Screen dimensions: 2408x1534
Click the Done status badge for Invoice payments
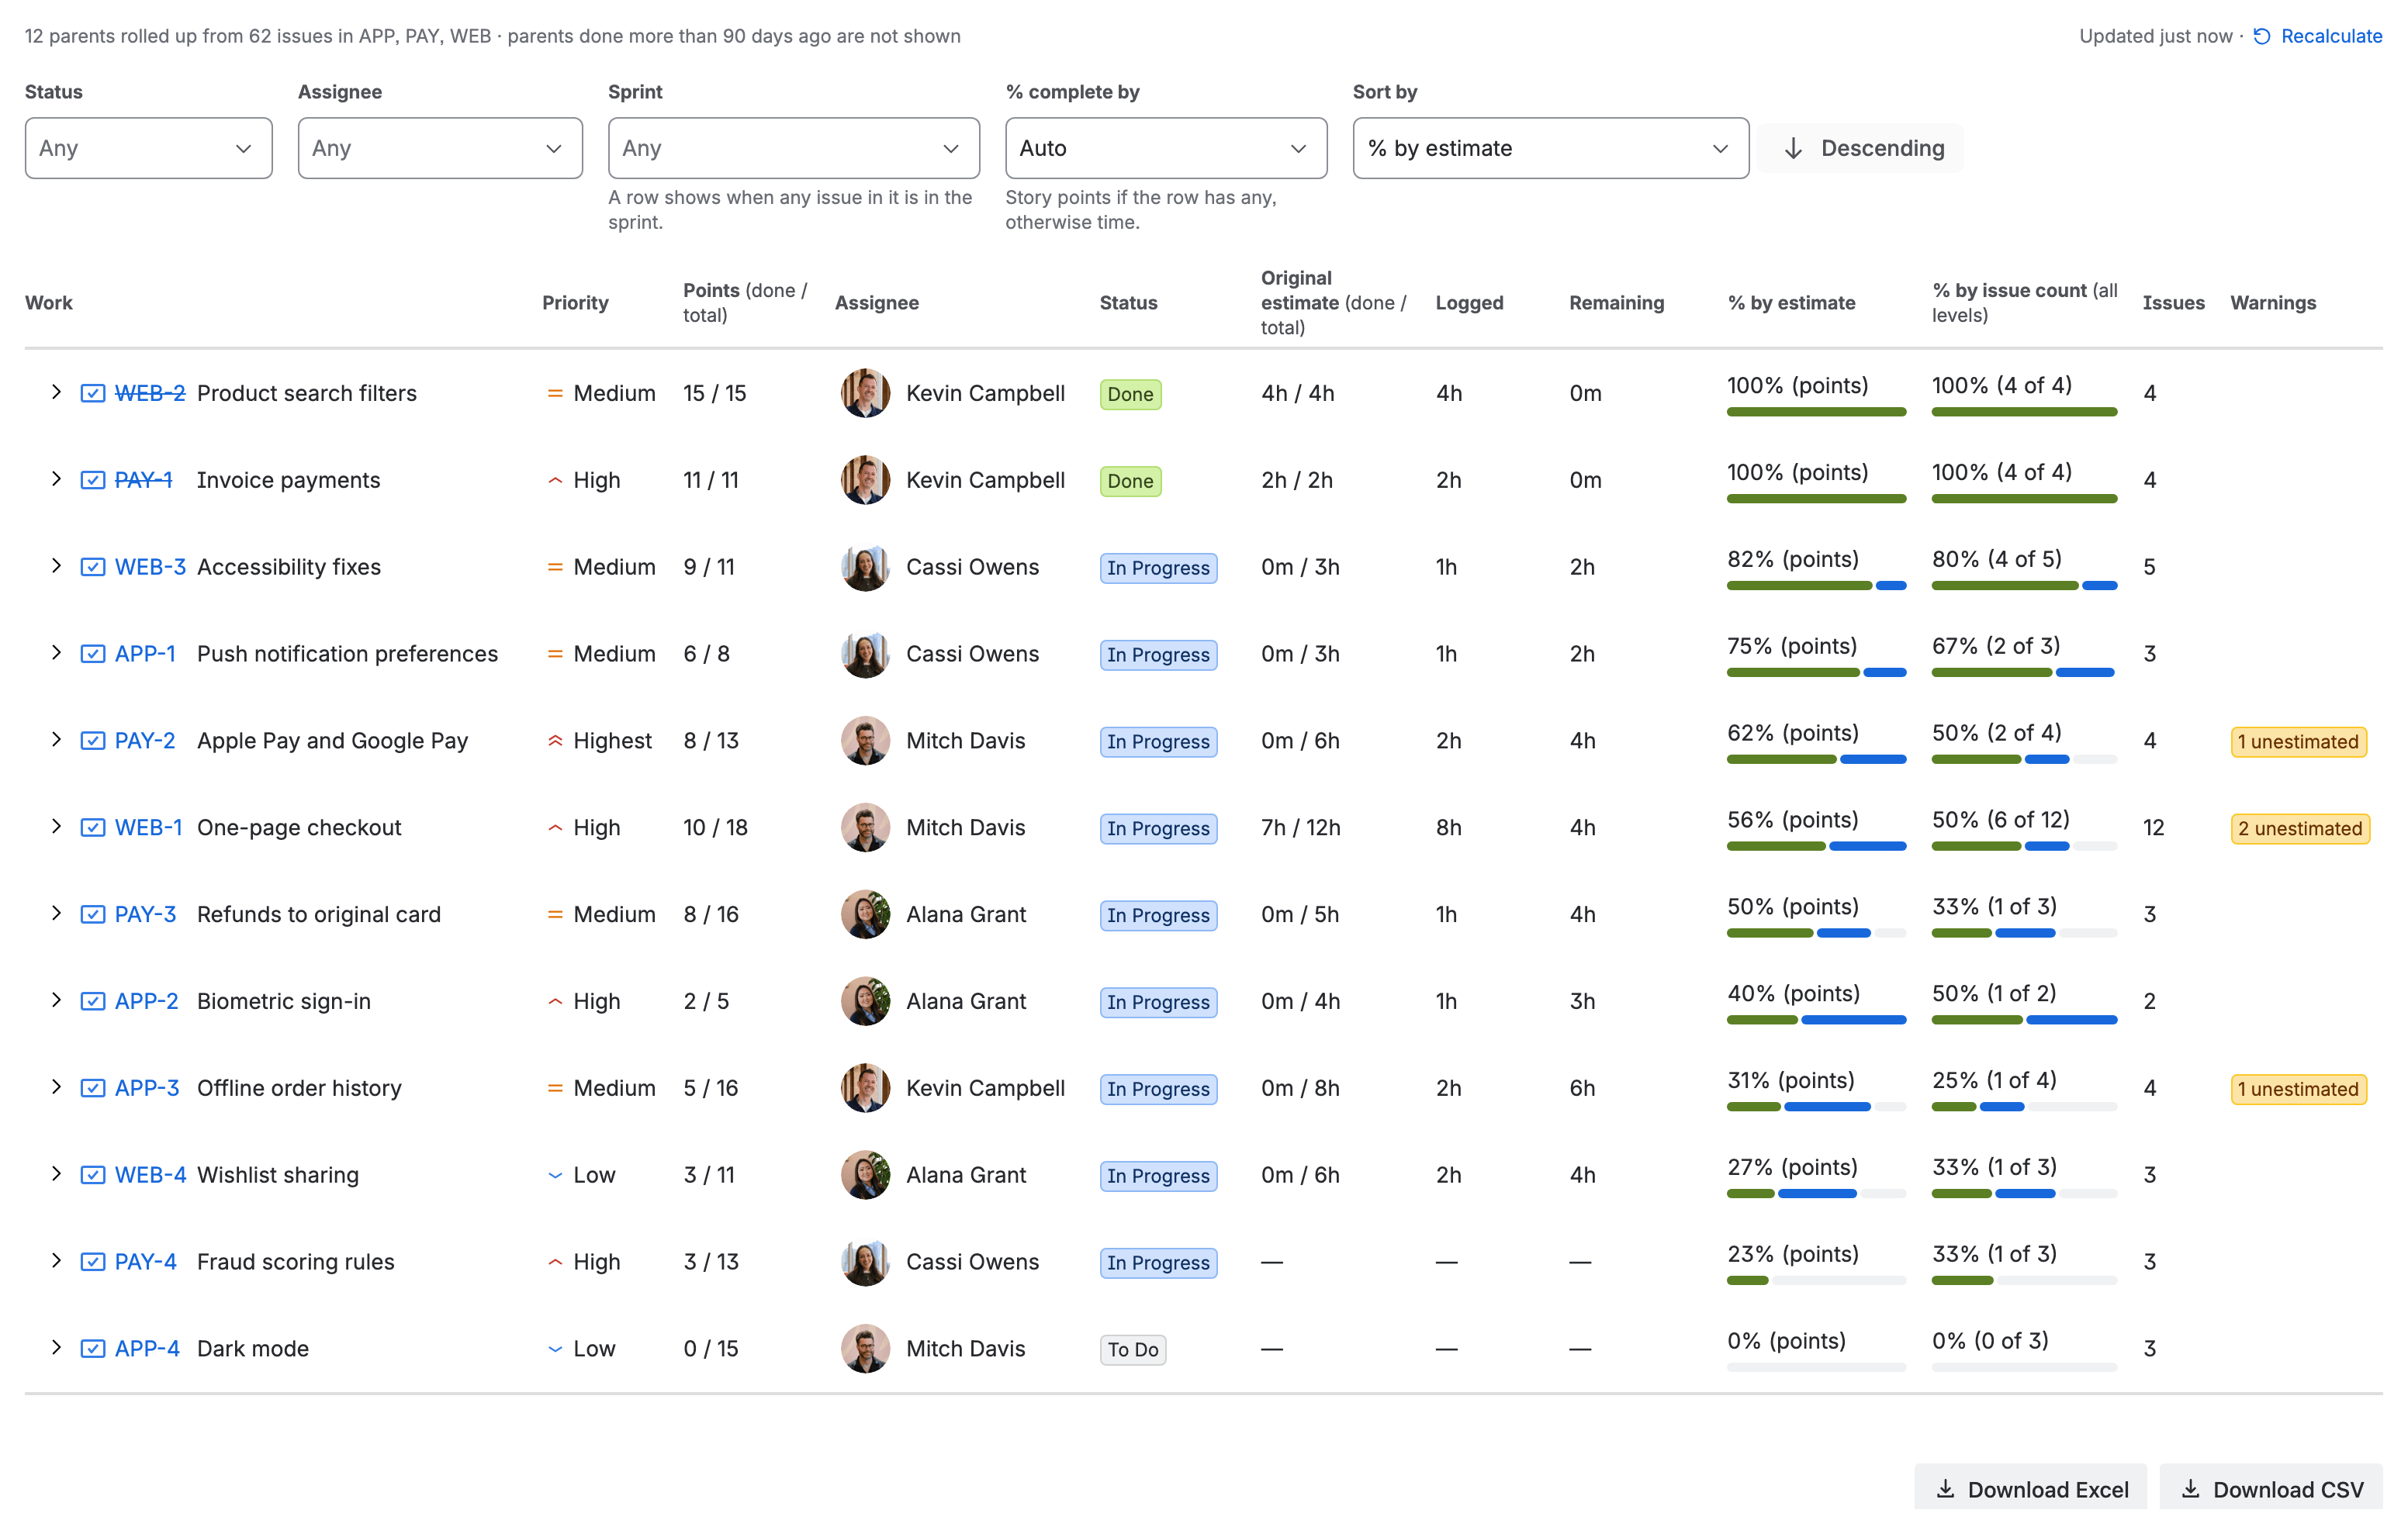pos(1130,481)
